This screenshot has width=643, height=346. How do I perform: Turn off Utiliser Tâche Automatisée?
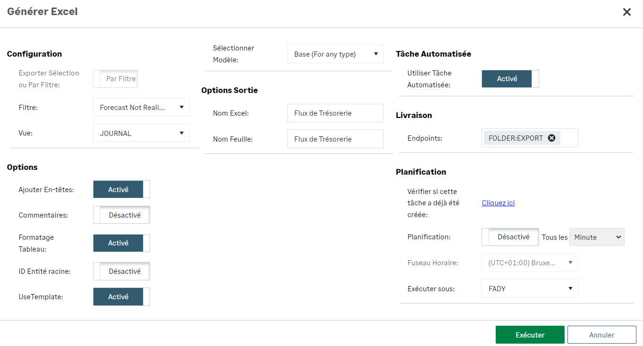click(x=510, y=79)
